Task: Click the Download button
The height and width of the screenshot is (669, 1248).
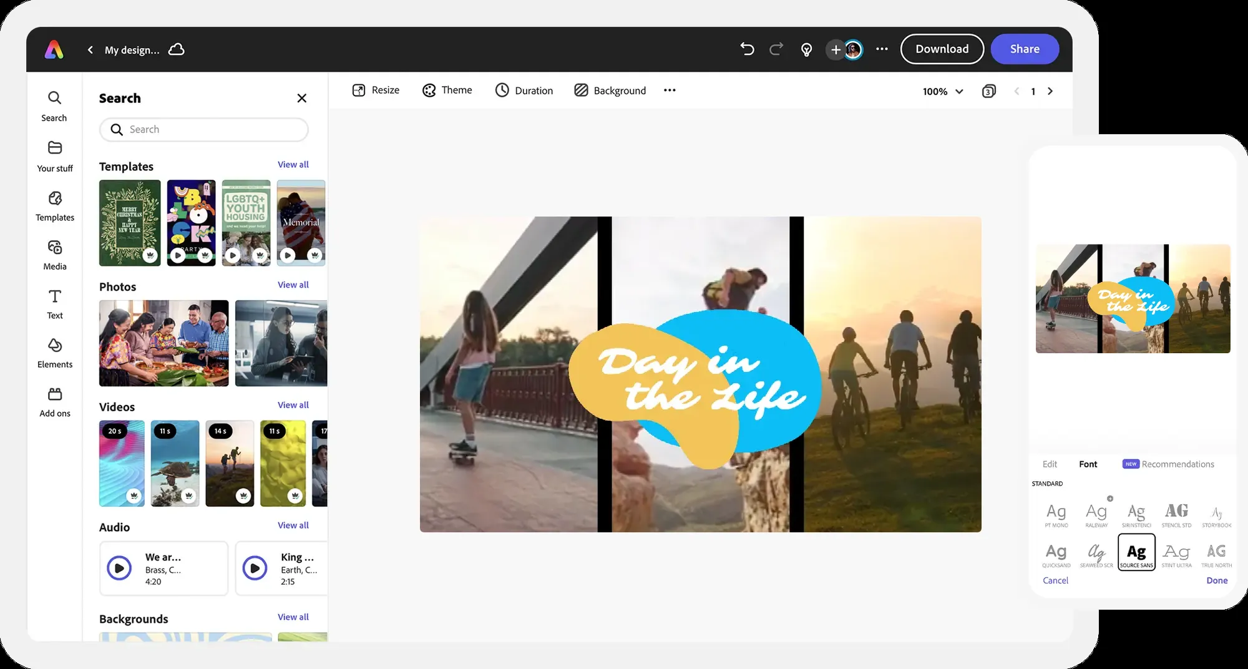Action: click(x=942, y=49)
